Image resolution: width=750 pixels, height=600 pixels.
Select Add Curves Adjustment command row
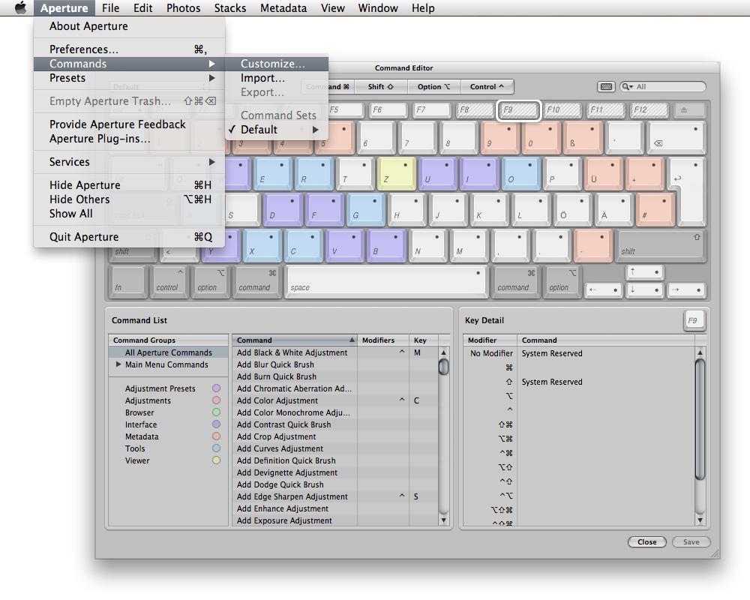tap(334, 448)
